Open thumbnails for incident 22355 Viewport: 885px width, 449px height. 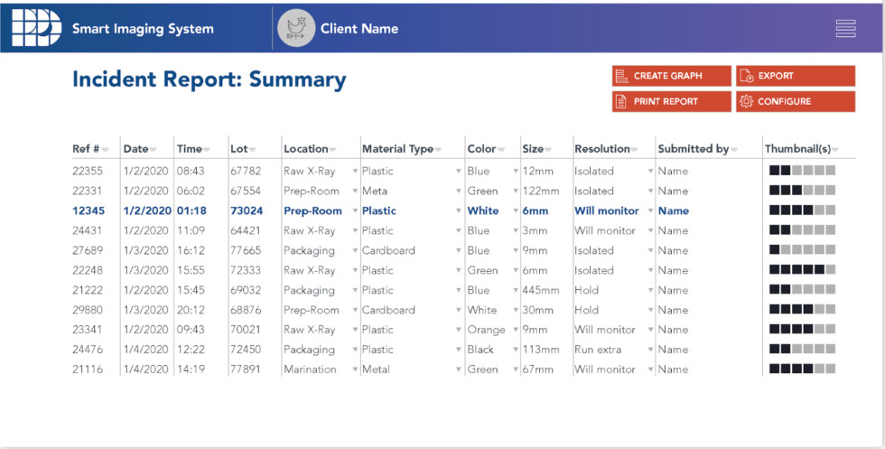pos(802,171)
